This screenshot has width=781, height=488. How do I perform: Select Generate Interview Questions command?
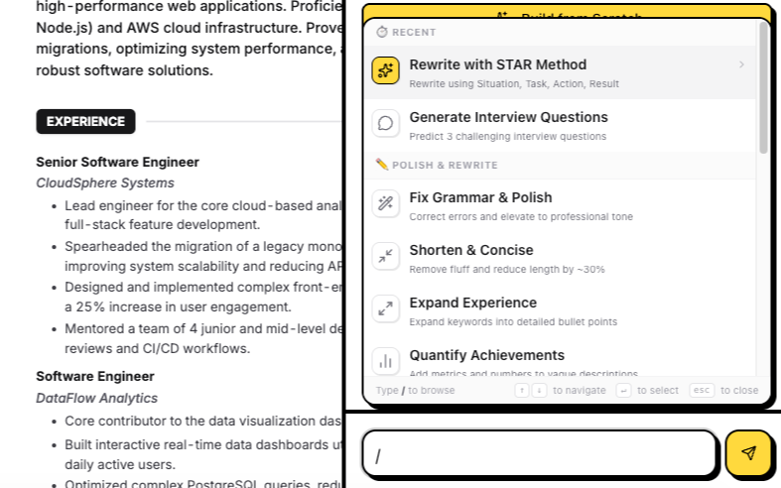click(x=508, y=124)
